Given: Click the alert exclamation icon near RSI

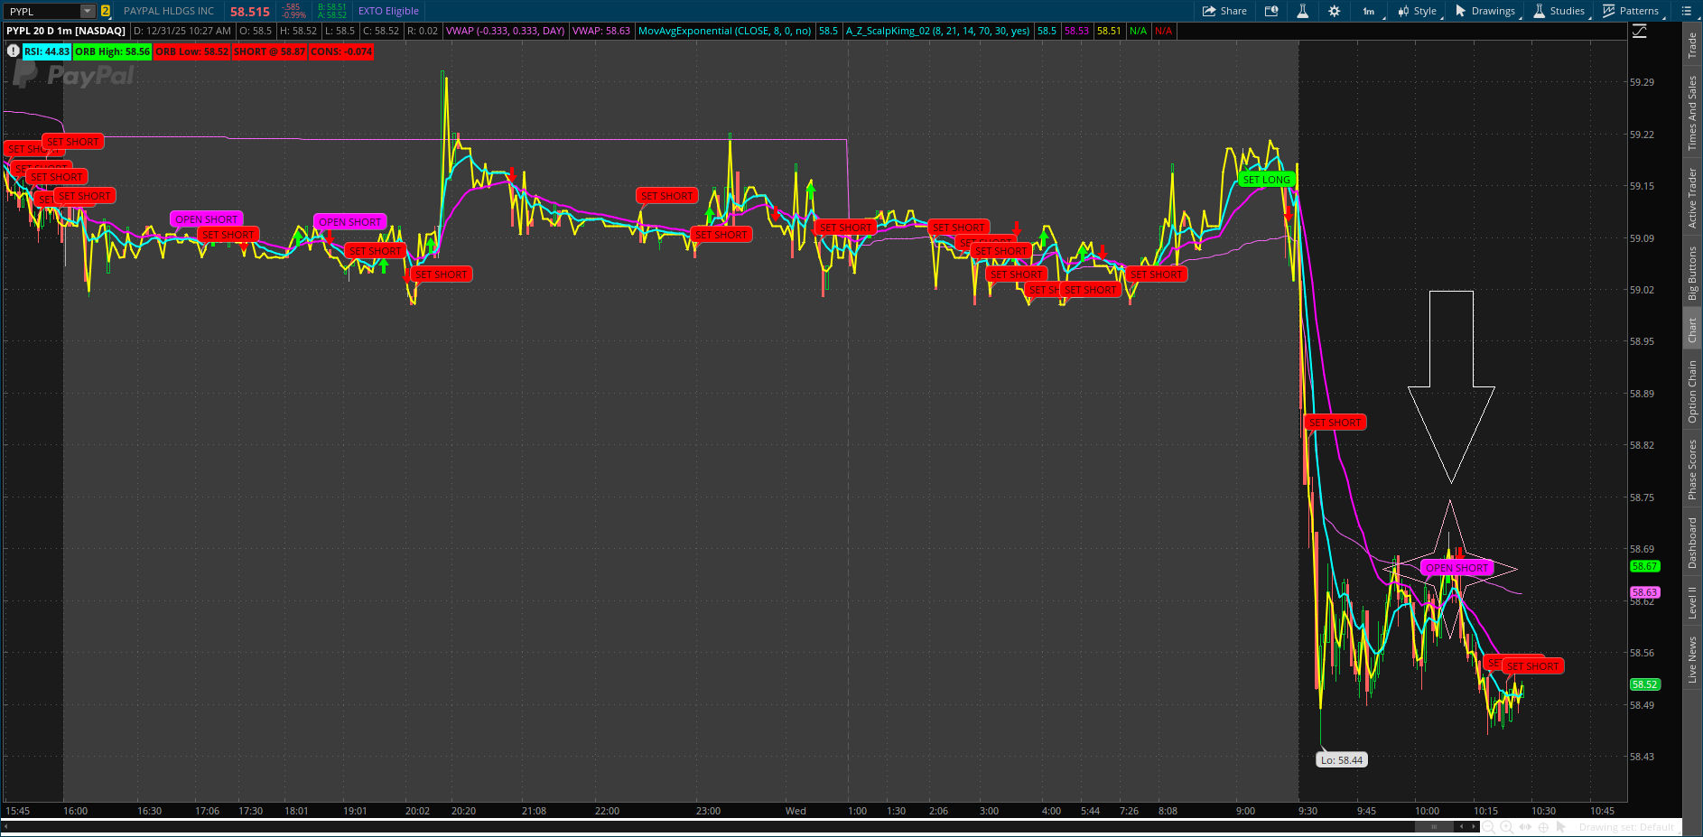Looking at the screenshot, I should [x=14, y=51].
